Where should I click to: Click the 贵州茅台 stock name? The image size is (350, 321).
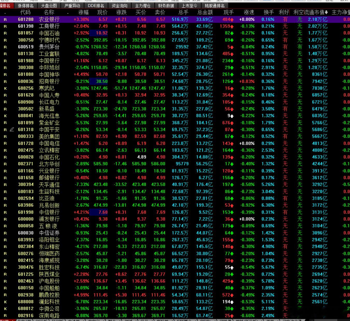49,47
